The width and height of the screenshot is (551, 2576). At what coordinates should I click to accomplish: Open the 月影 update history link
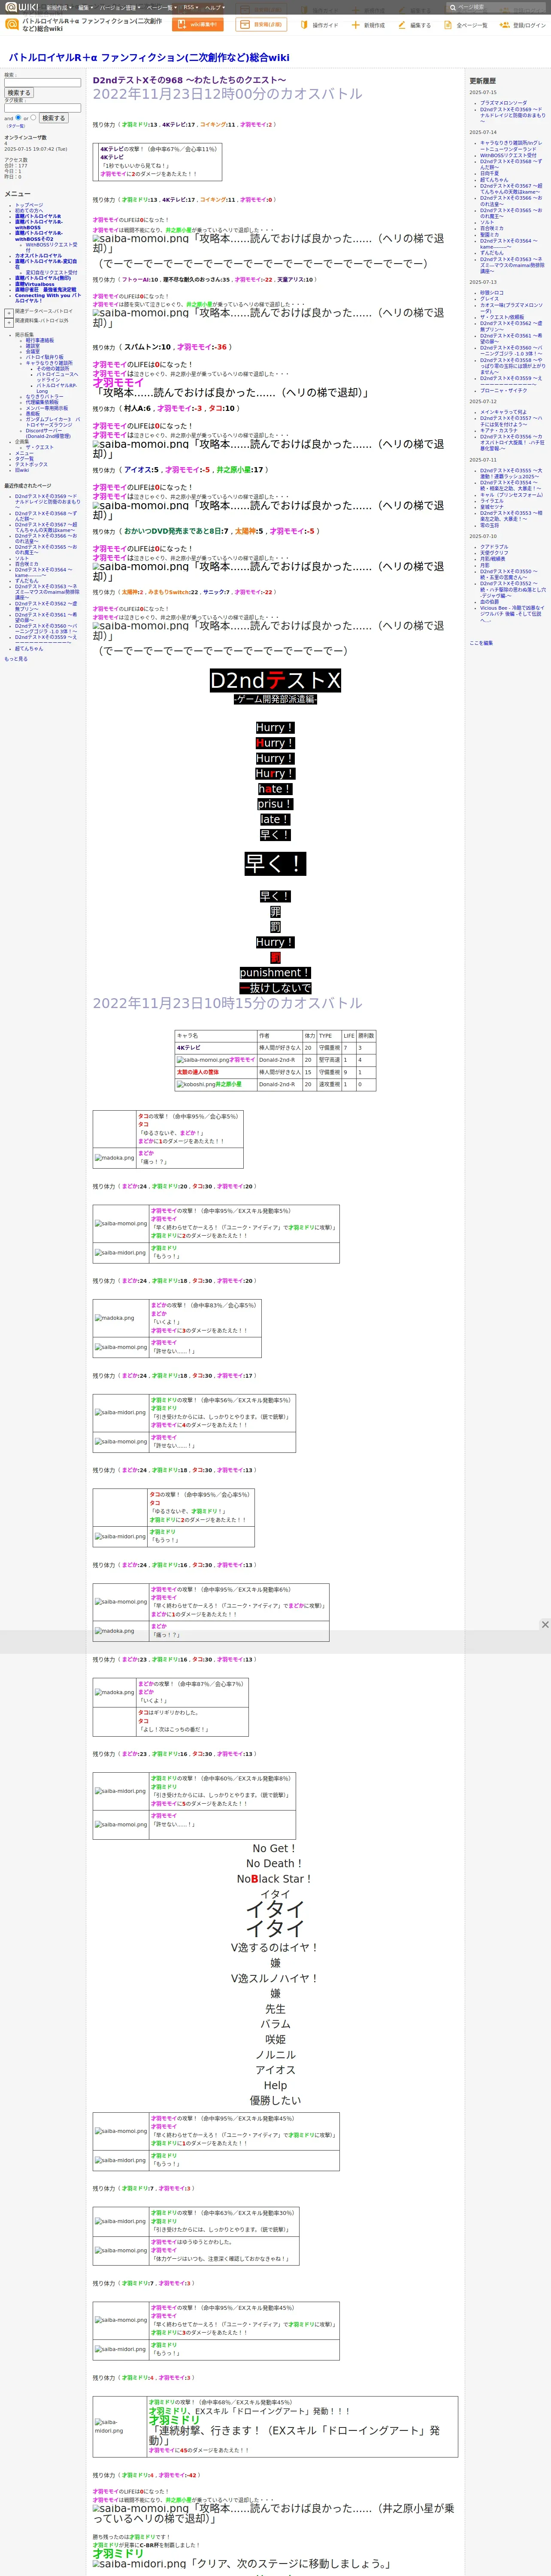click(x=485, y=565)
